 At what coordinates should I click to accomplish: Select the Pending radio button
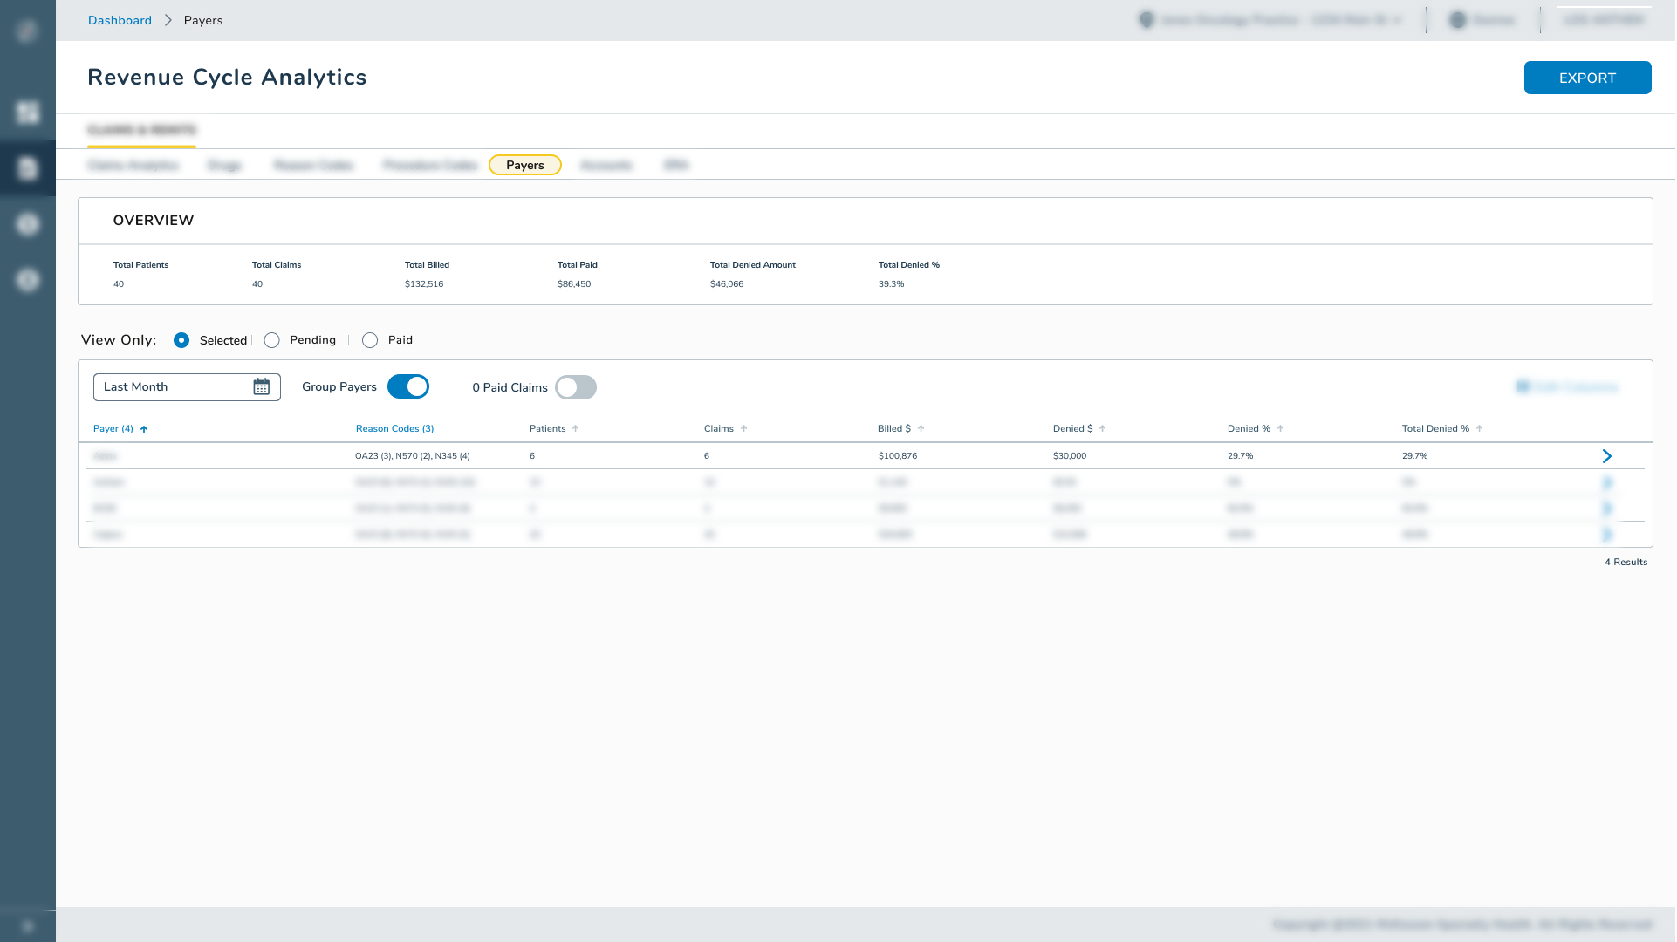click(272, 340)
